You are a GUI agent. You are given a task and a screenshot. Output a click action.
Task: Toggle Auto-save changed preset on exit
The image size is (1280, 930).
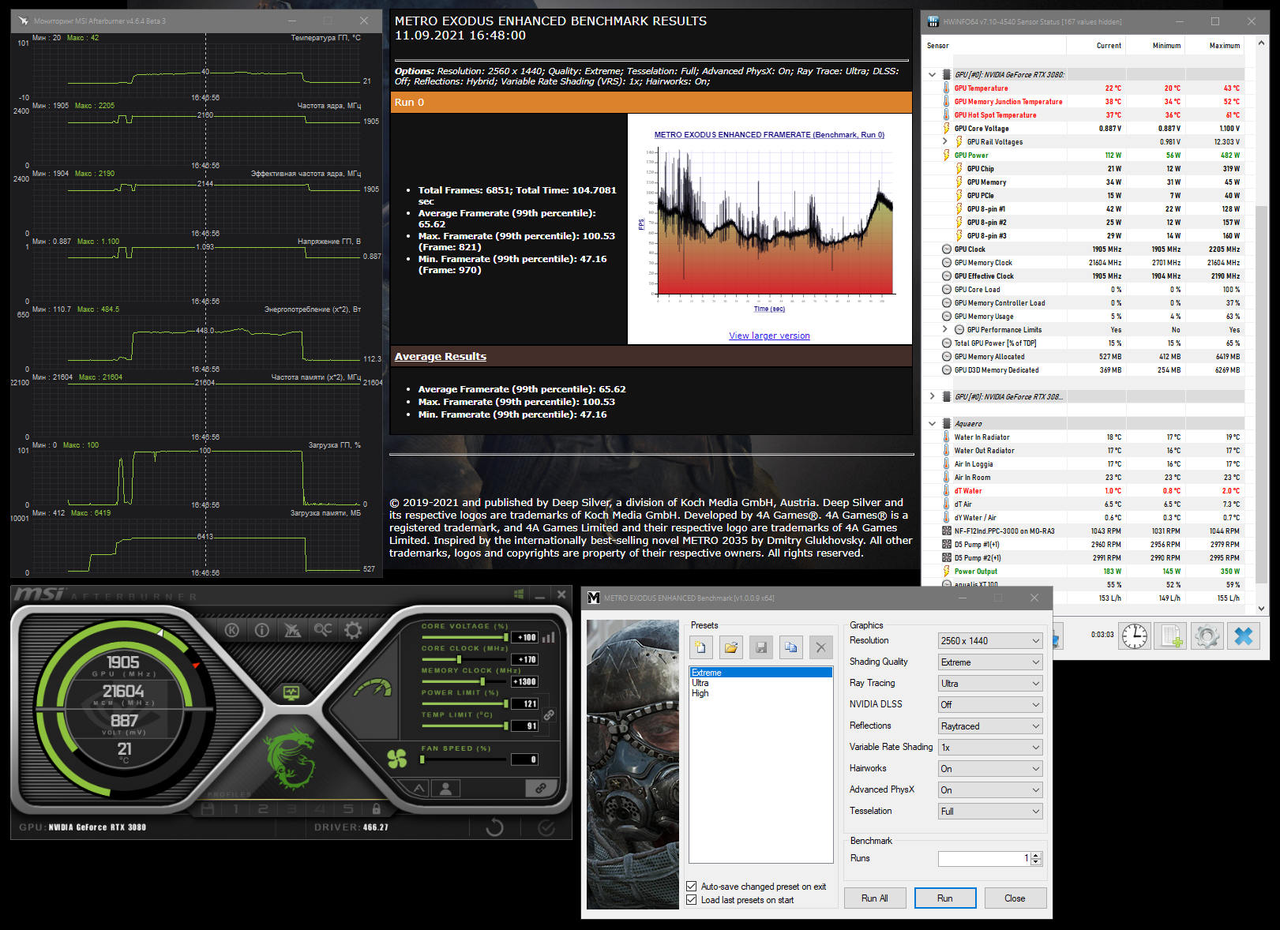(x=692, y=887)
